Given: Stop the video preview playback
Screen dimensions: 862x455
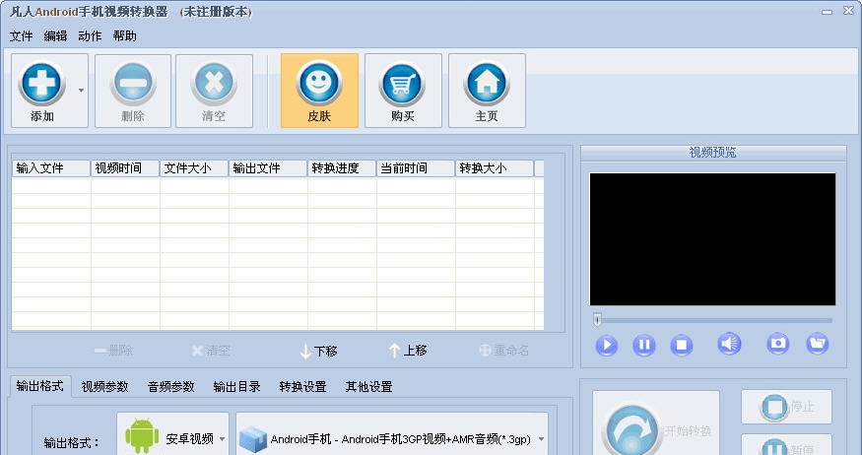Looking at the screenshot, I should click(681, 345).
